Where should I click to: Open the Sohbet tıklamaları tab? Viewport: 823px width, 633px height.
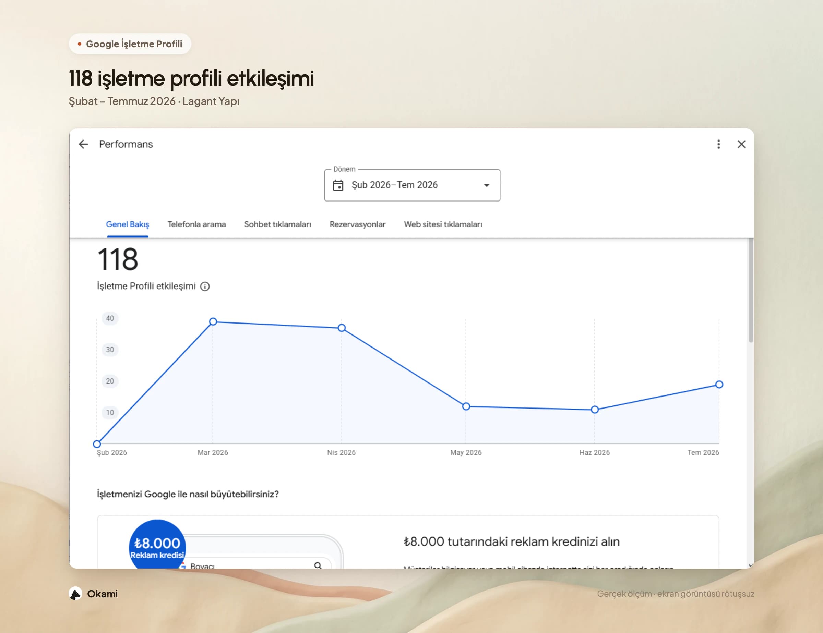tap(278, 224)
